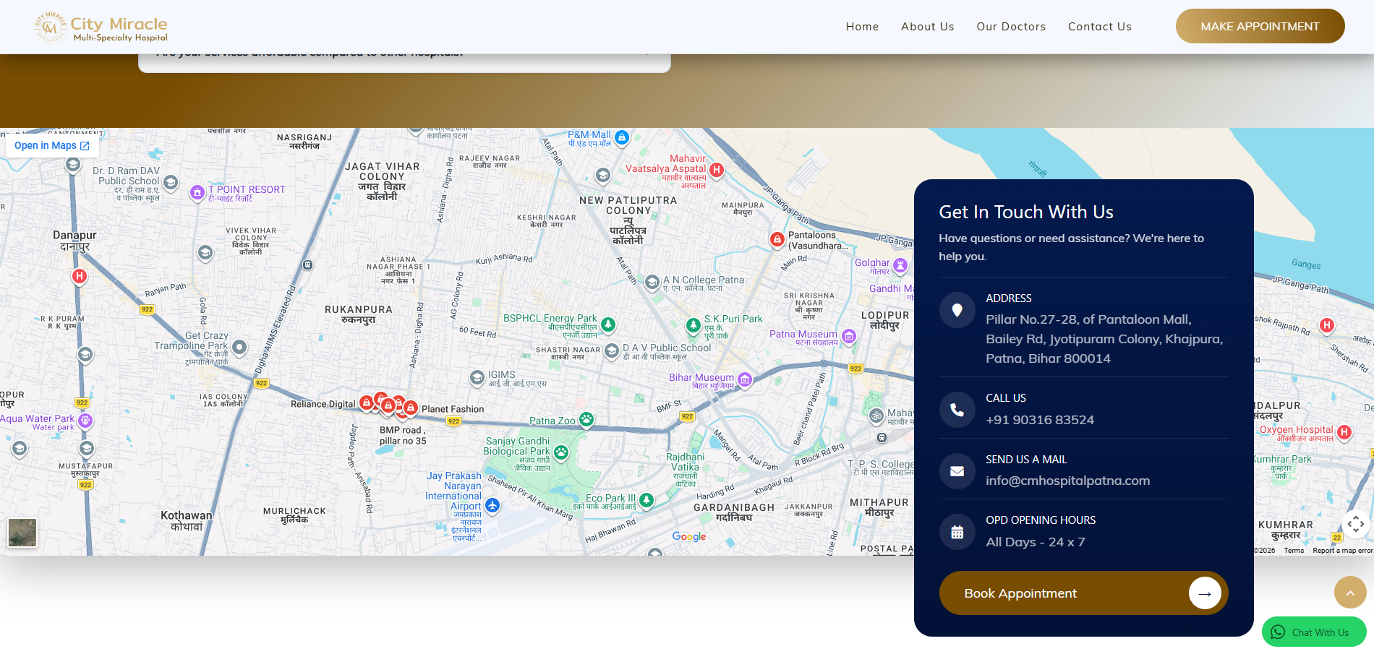Click the City Miracle hospital logo
This screenshot has height=654, width=1374.
tap(101, 27)
